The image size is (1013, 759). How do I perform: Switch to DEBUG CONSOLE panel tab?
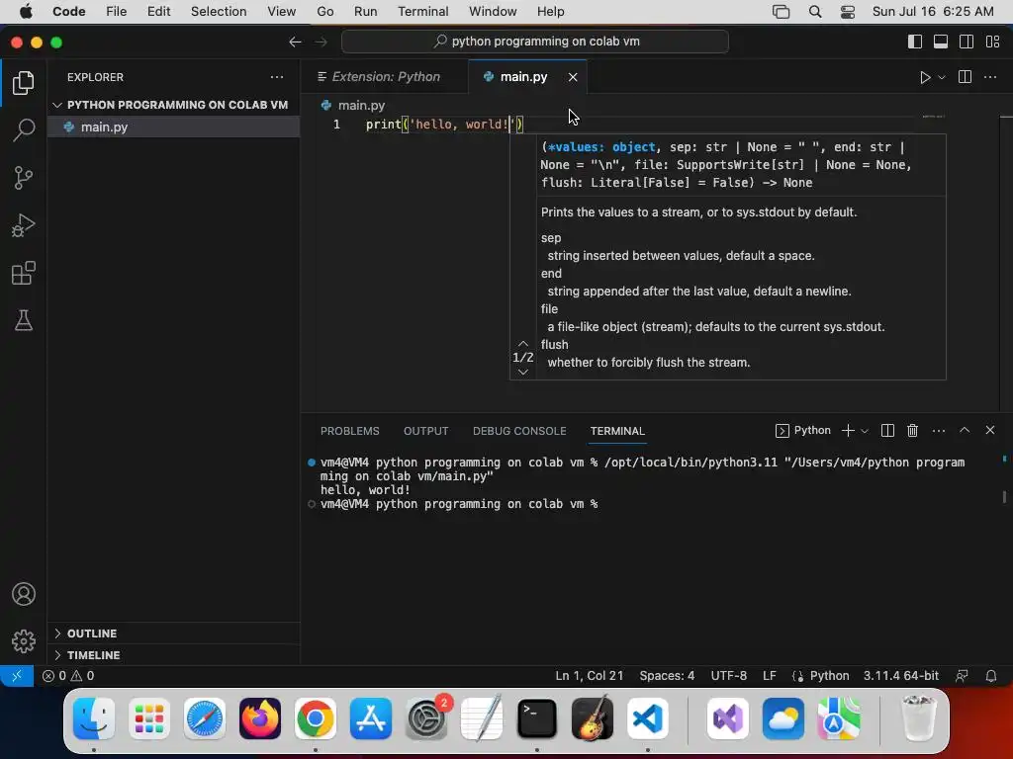519,431
